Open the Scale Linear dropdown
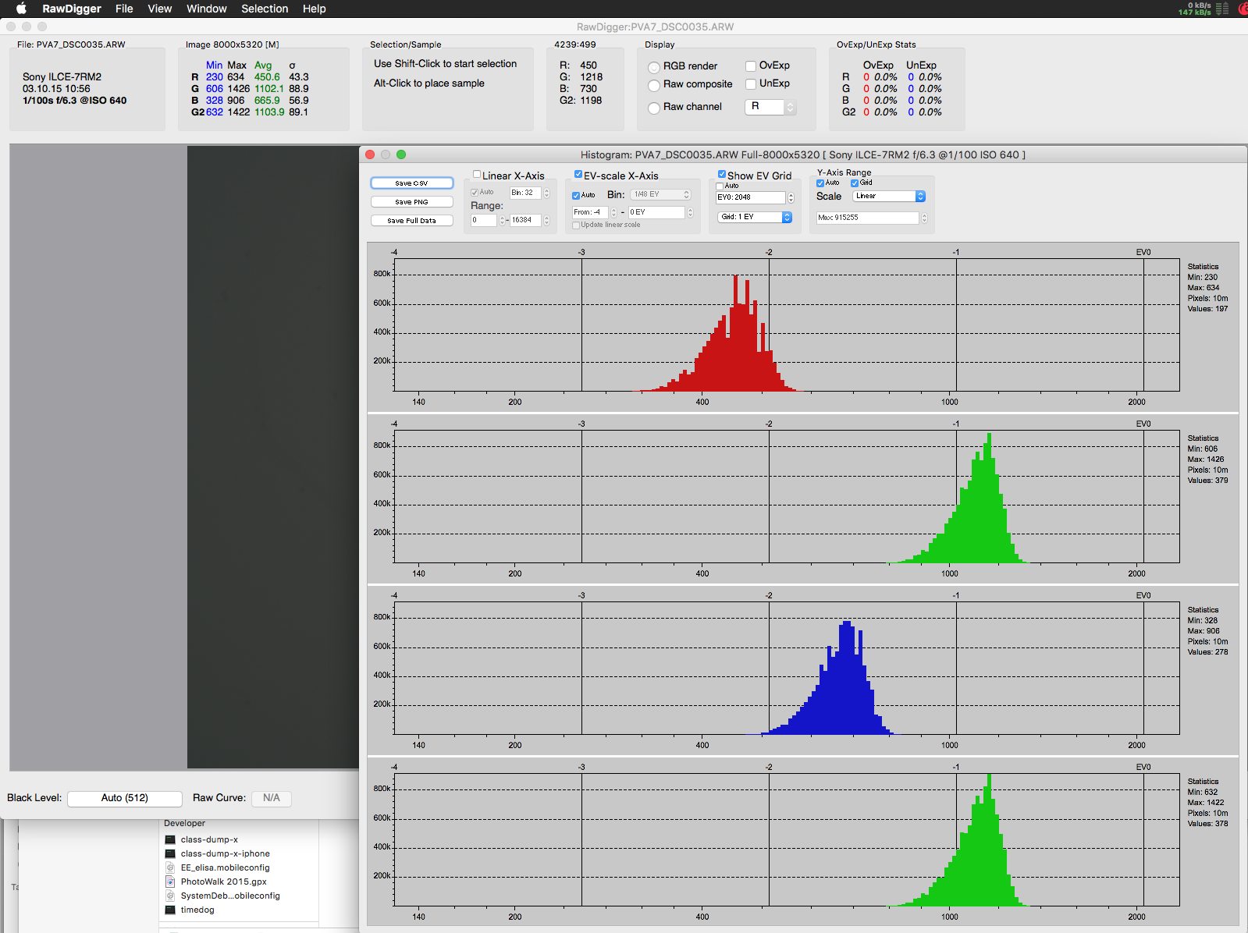The height and width of the screenshot is (933, 1248). (889, 196)
